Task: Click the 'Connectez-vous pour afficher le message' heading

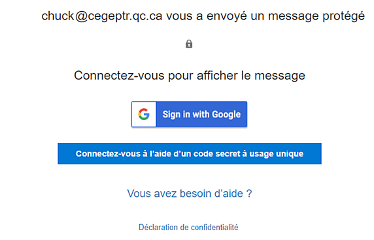Action: pos(190,76)
